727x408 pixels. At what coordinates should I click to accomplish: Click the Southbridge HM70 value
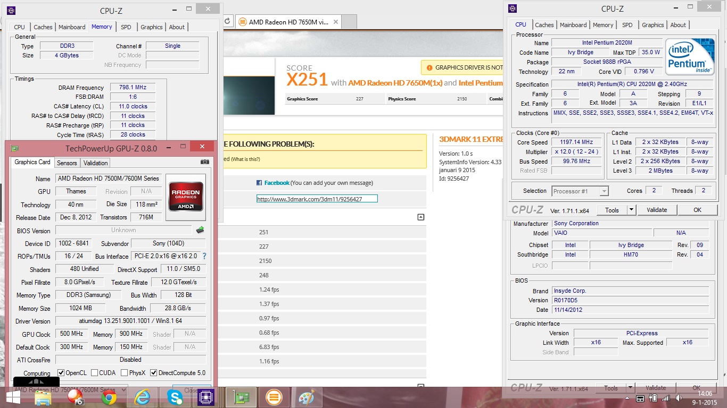tap(631, 254)
